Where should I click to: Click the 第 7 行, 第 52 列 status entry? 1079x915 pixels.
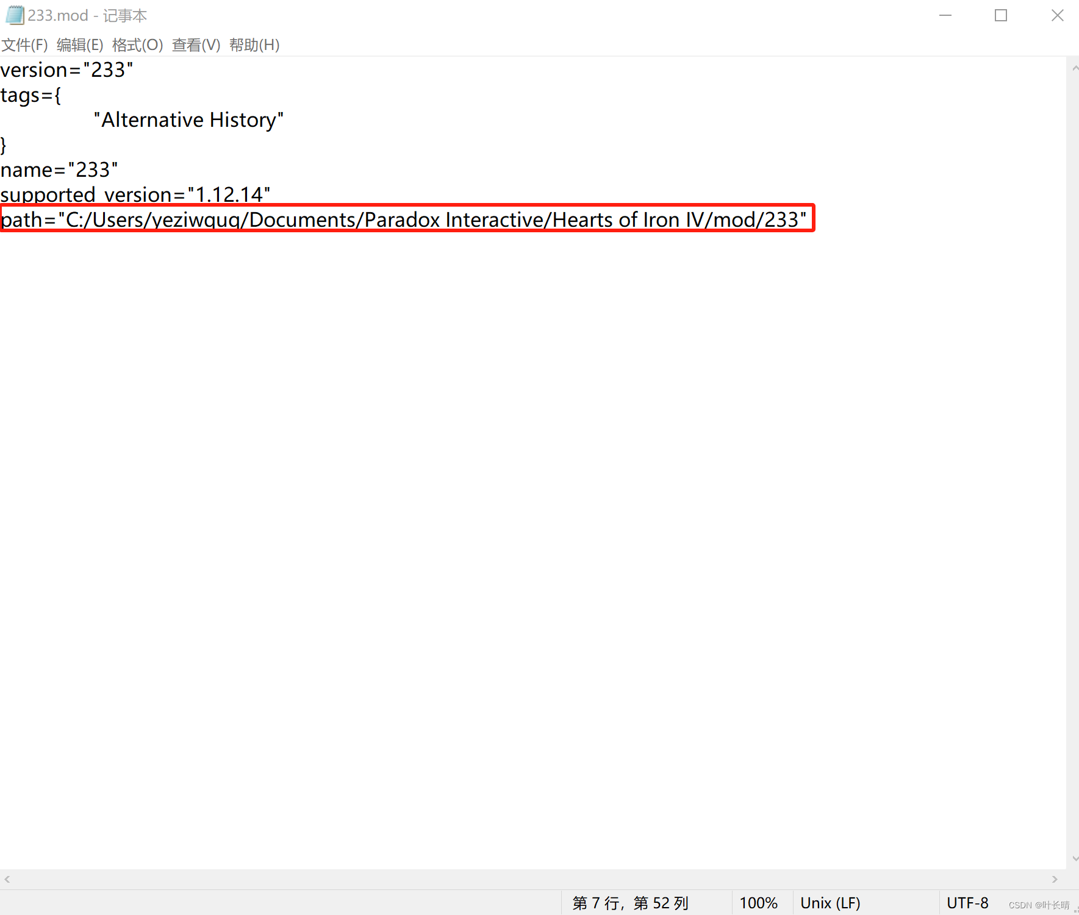click(x=630, y=903)
